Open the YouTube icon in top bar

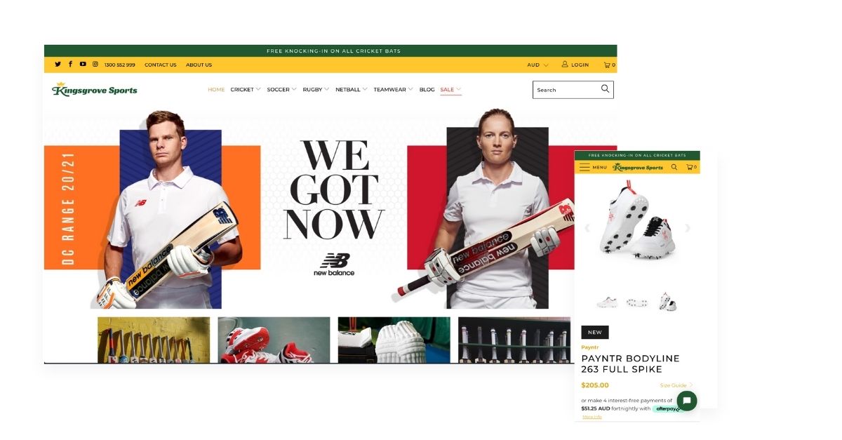[83, 65]
